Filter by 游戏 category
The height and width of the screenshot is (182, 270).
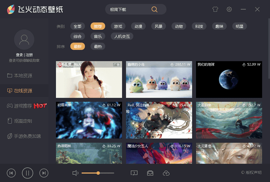click(118, 26)
